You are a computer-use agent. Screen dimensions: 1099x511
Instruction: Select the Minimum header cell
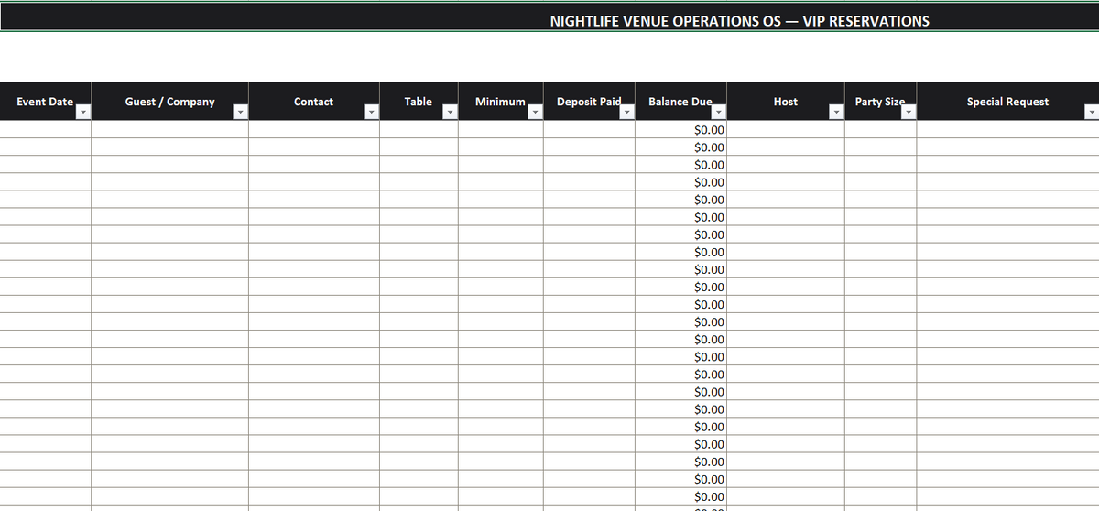tap(500, 102)
